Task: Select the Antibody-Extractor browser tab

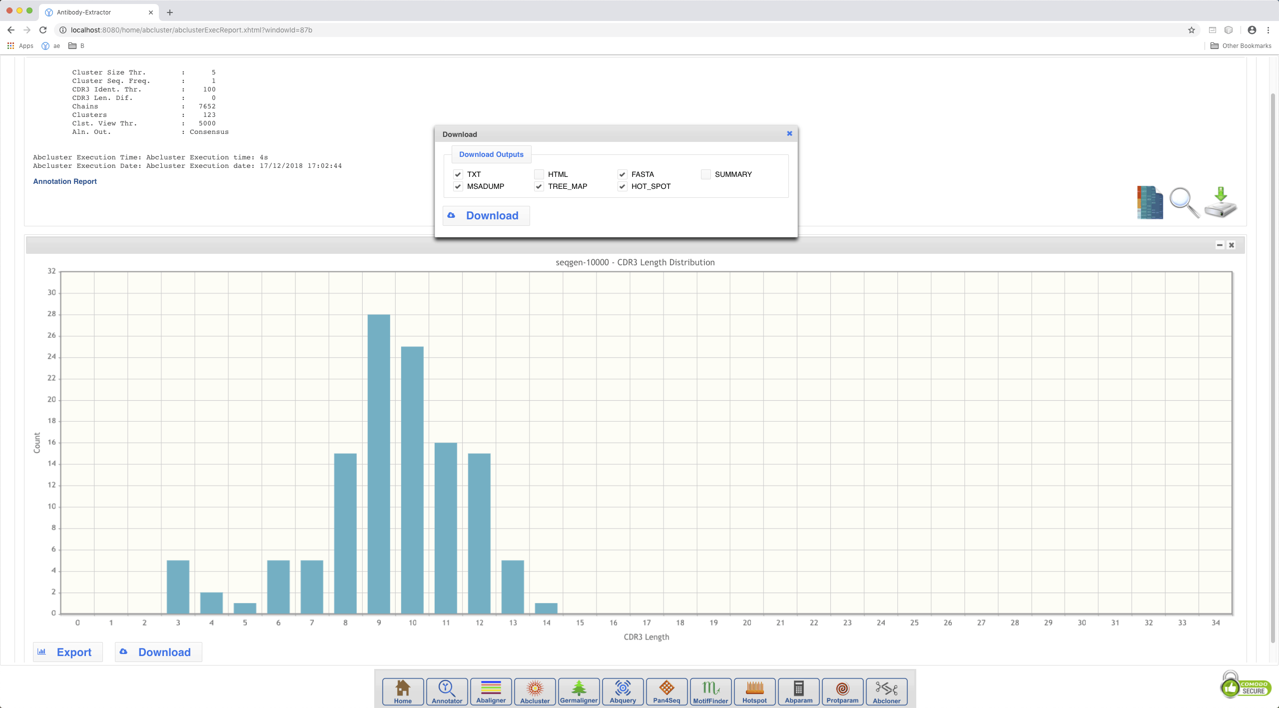Action: click(x=99, y=12)
